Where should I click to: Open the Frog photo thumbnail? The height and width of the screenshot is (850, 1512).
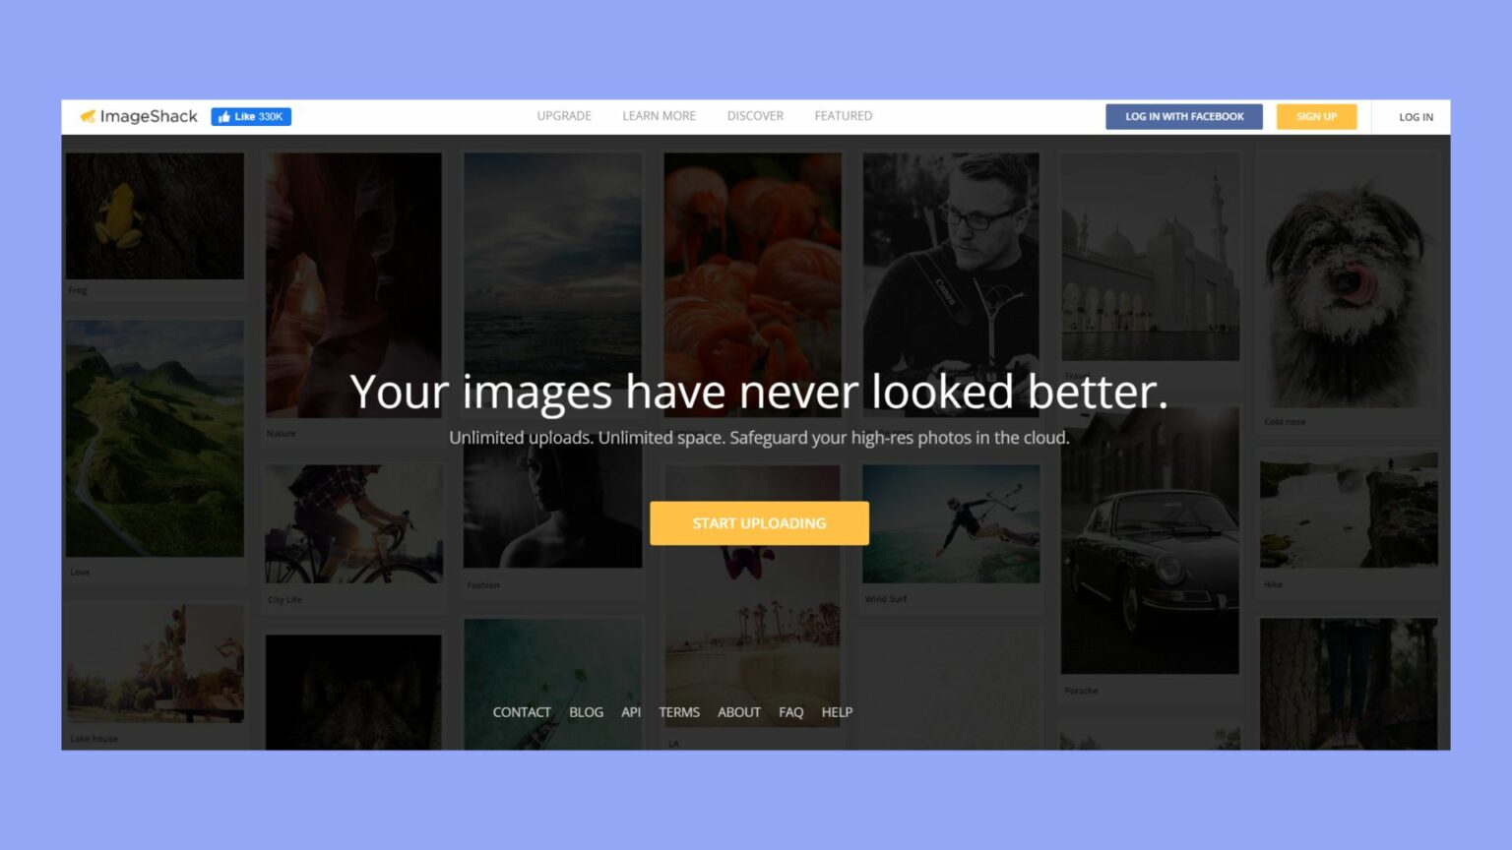click(154, 216)
